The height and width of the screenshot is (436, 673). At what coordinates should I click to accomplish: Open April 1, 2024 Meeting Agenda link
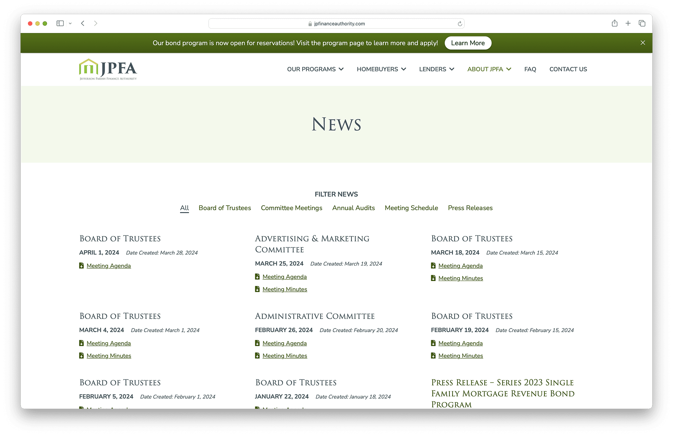pyautogui.click(x=109, y=266)
